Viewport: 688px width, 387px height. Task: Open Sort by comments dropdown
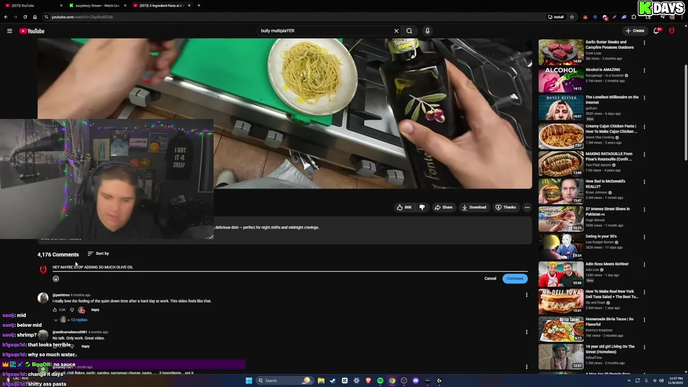98,254
